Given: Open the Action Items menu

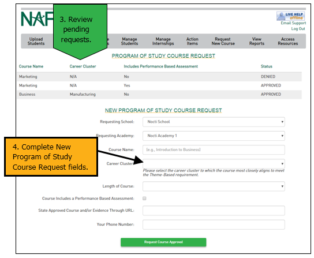Looking at the screenshot, I should click(192, 41).
